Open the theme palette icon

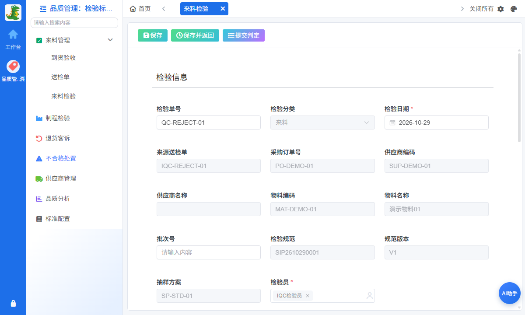514,9
